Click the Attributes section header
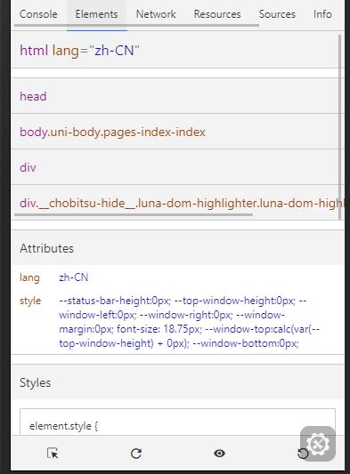Screen dimensions: 350x474 pos(177,248)
